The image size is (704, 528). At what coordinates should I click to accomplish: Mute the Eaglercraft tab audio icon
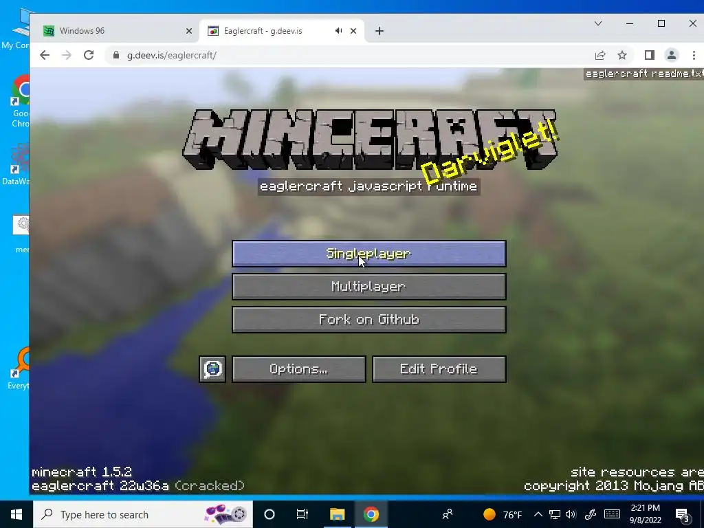pyautogui.click(x=338, y=30)
